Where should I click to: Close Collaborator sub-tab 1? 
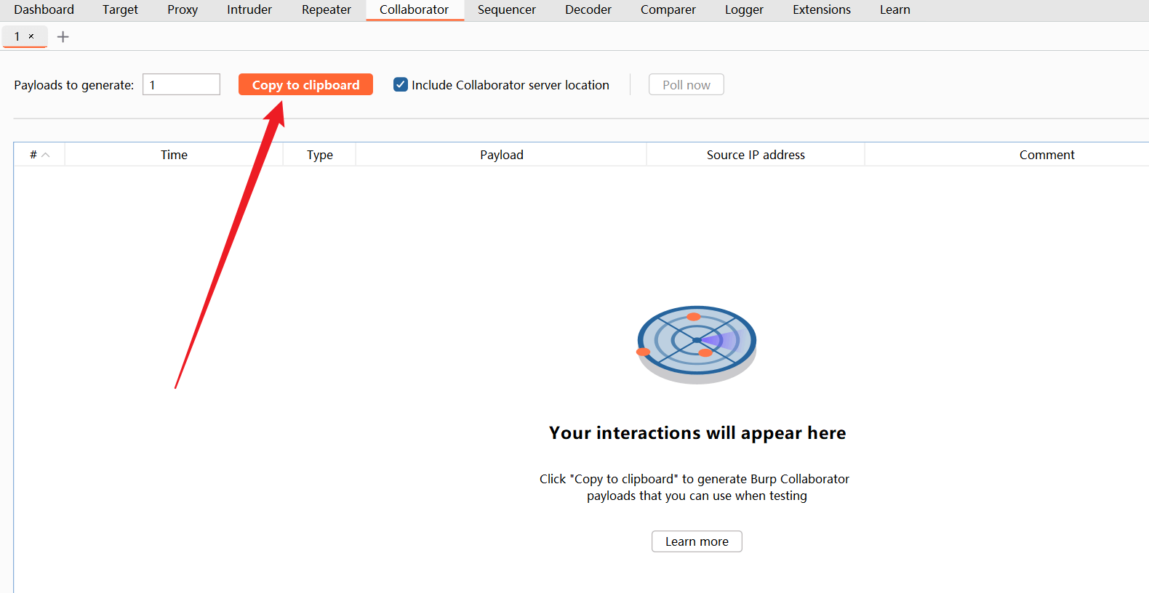(x=31, y=36)
